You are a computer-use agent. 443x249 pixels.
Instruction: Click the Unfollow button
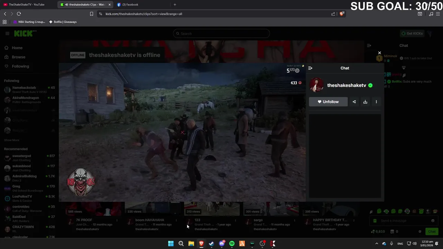(328, 102)
